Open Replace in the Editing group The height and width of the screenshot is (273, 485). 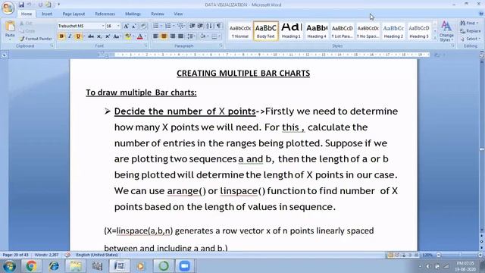point(471,31)
